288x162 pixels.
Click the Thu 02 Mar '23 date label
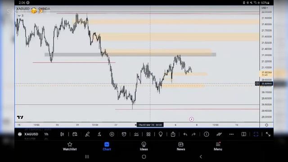coord(150,125)
